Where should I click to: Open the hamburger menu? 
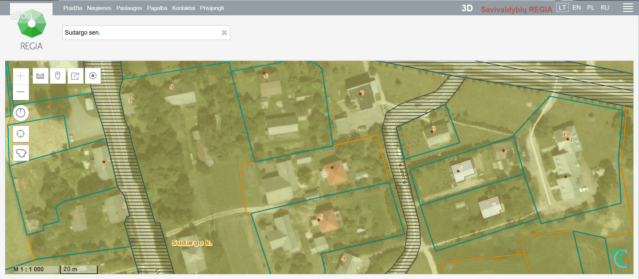(x=628, y=8)
